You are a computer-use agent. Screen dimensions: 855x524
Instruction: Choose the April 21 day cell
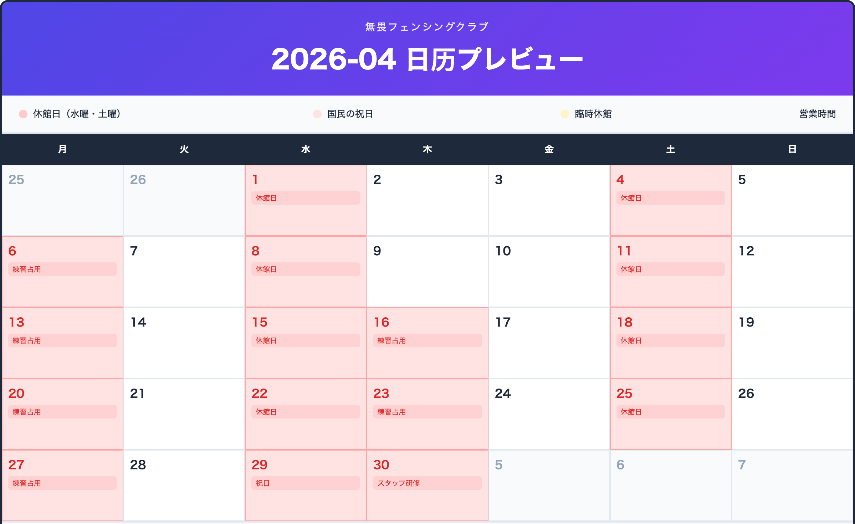[x=184, y=414]
